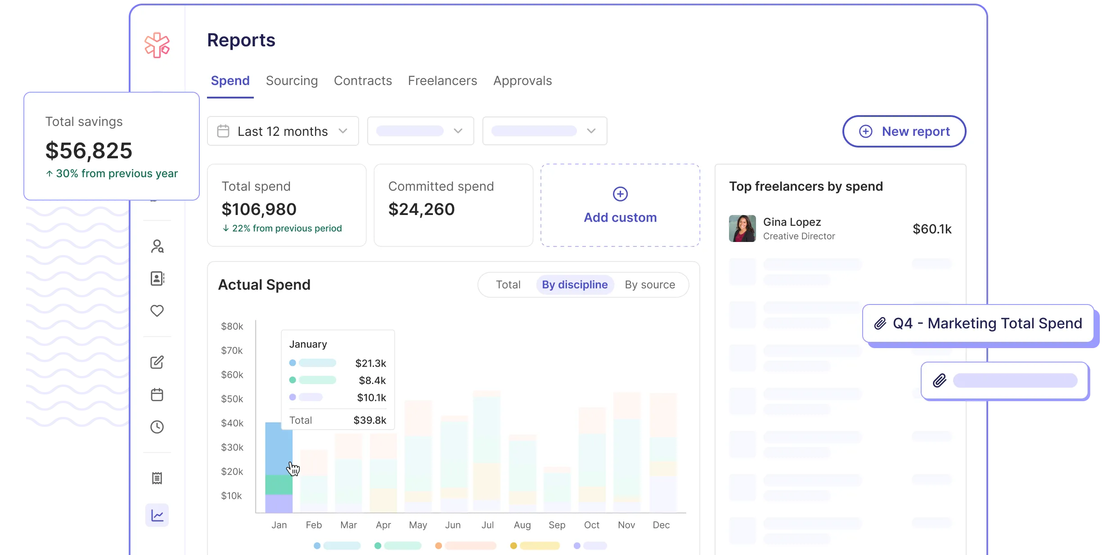Open the contacts book sidebar icon
The width and height of the screenshot is (1116, 555).
pos(157,278)
